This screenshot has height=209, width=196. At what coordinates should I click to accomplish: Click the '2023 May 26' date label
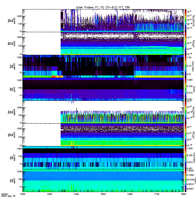click(8, 196)
